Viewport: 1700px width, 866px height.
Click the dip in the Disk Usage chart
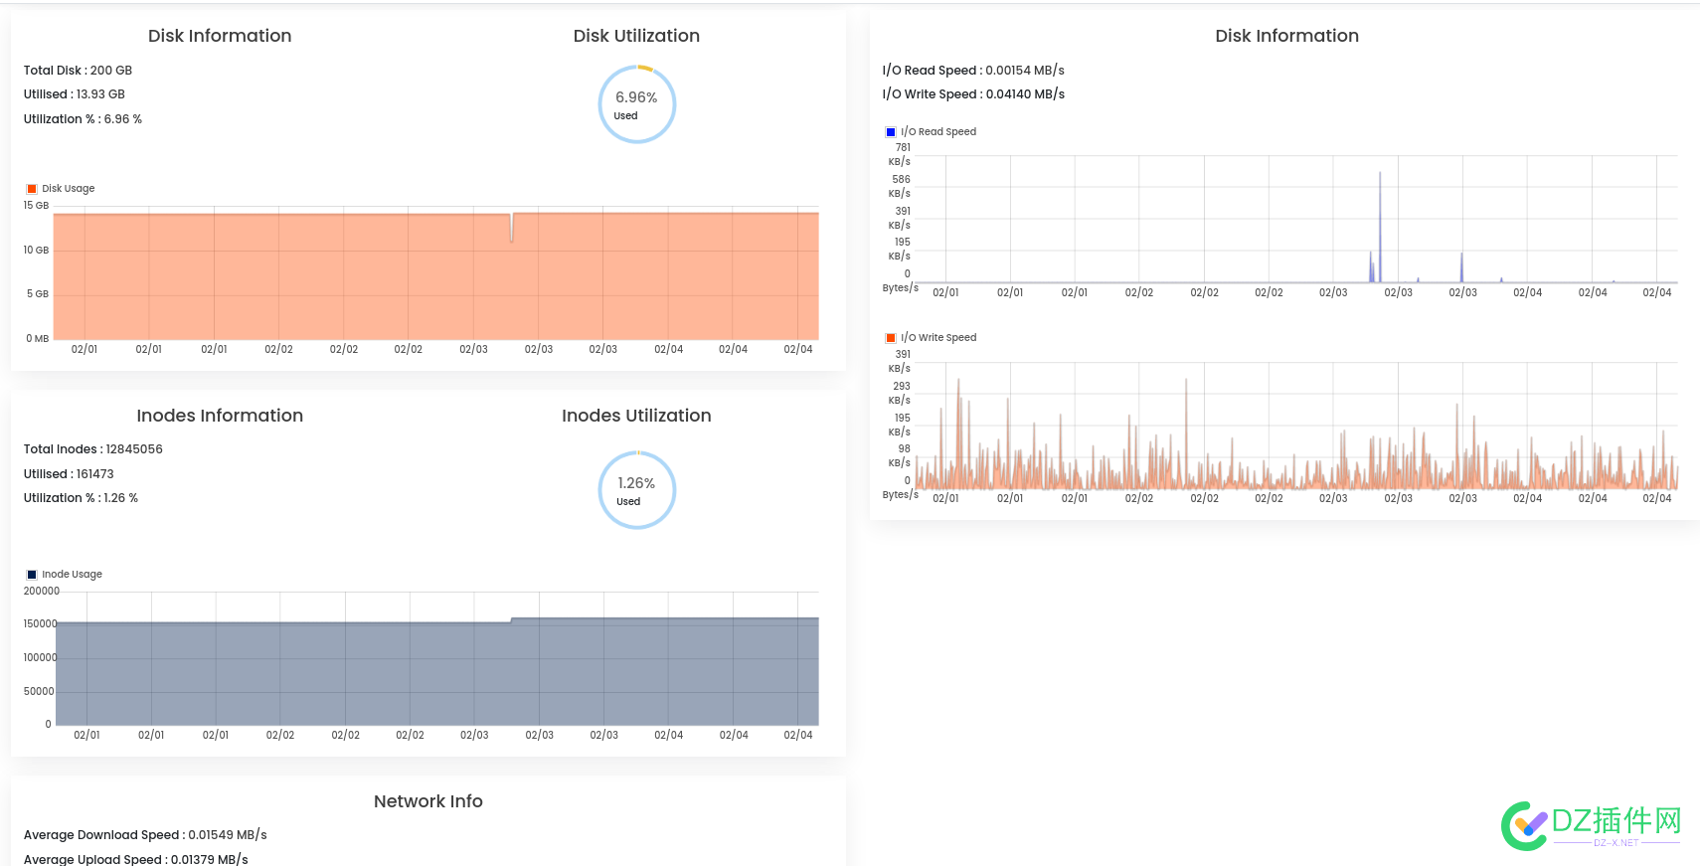click(512, 229)
